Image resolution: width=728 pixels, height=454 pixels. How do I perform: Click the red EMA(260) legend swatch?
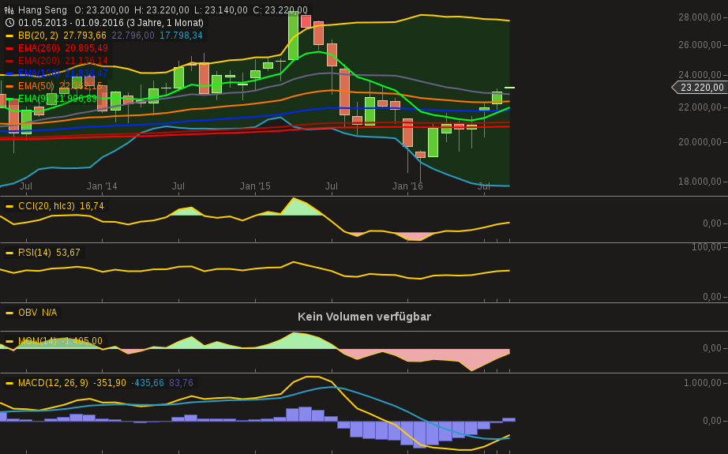(x=9, y=48)
